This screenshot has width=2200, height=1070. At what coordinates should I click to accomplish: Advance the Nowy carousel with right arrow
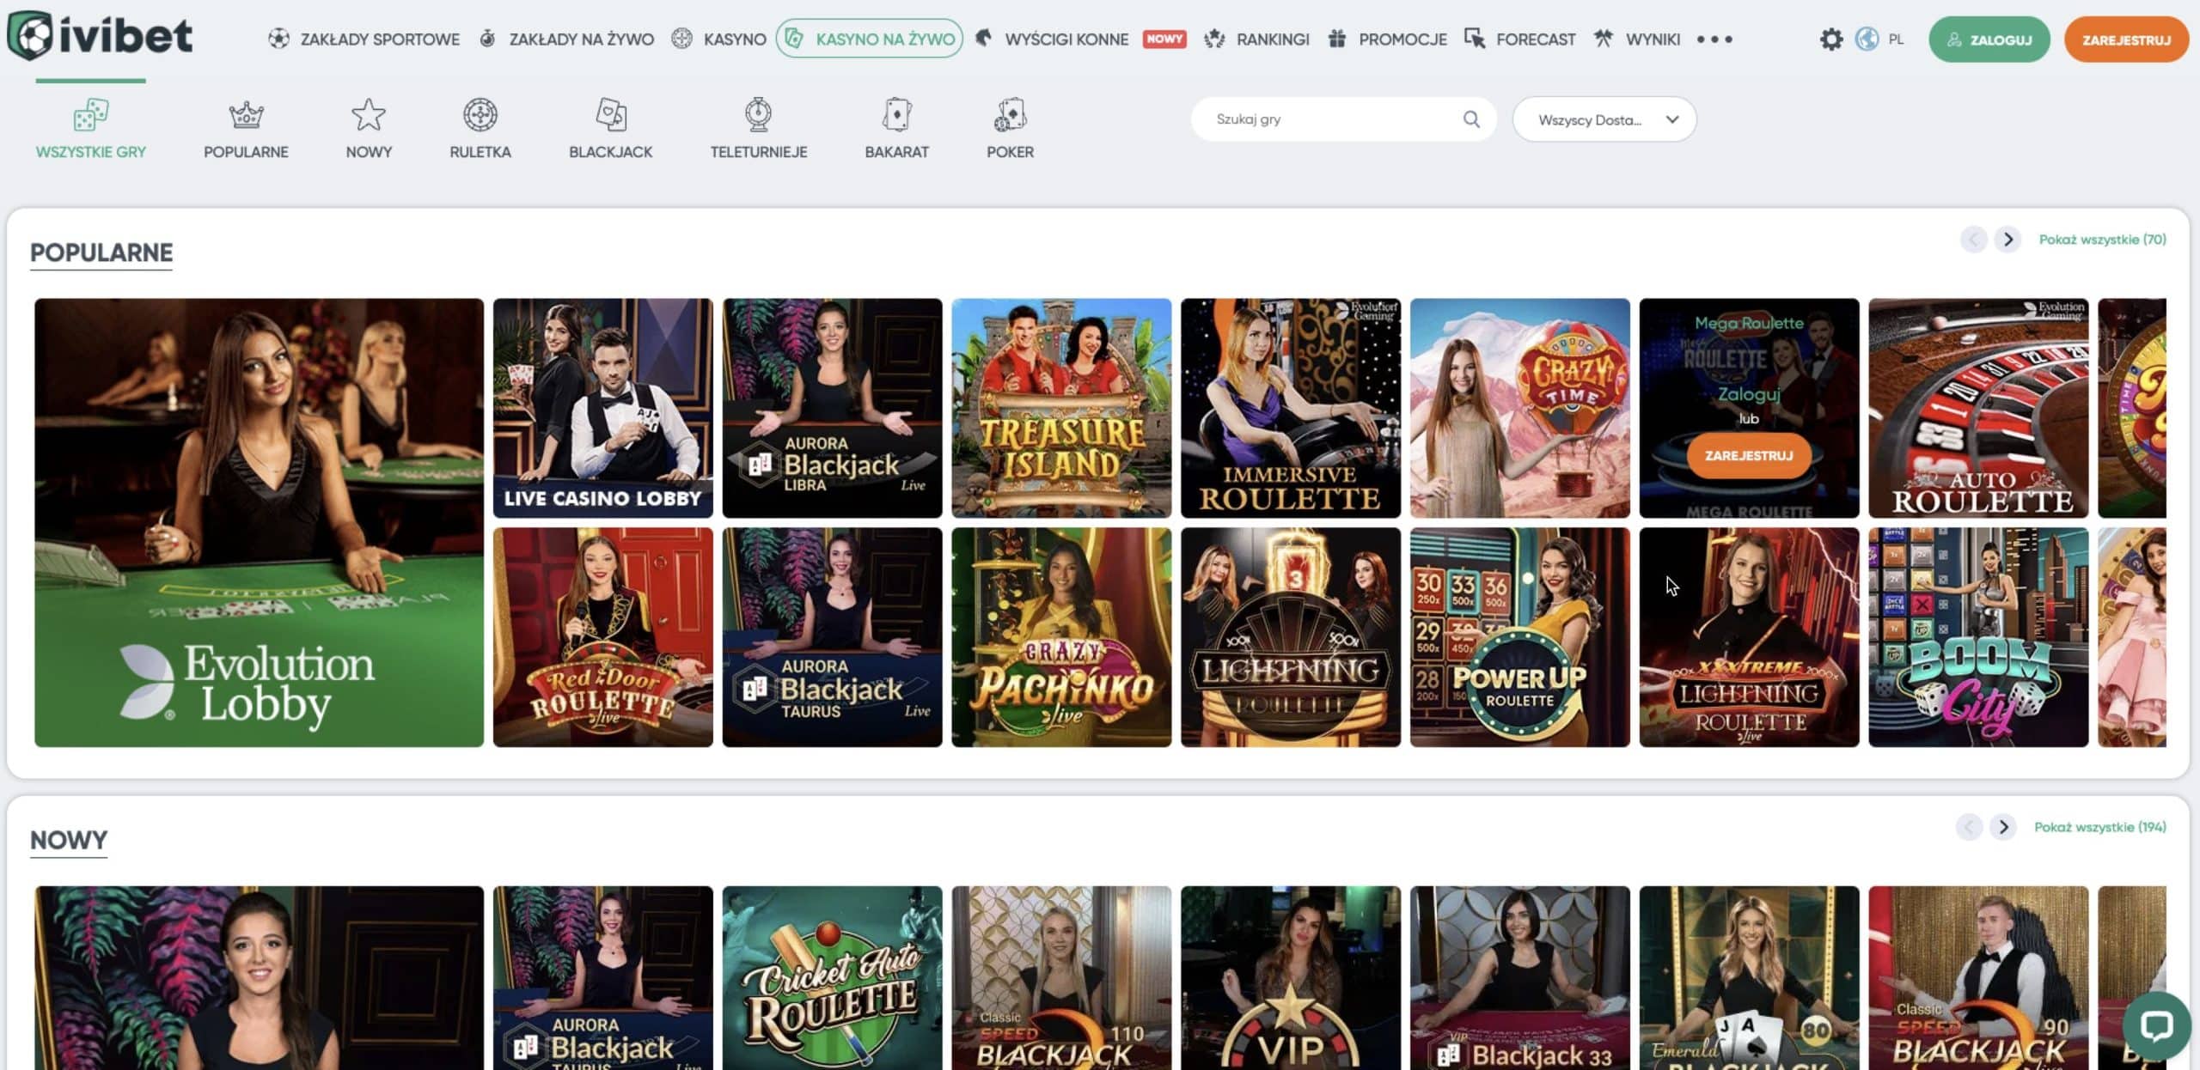(2003, 827)
